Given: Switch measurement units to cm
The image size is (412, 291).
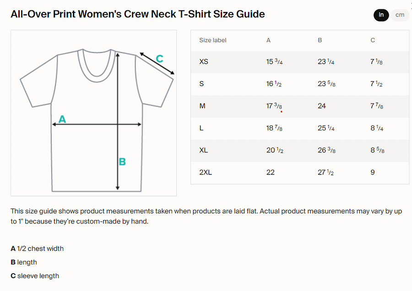Looking at the screenshot, I should (400, 15).
